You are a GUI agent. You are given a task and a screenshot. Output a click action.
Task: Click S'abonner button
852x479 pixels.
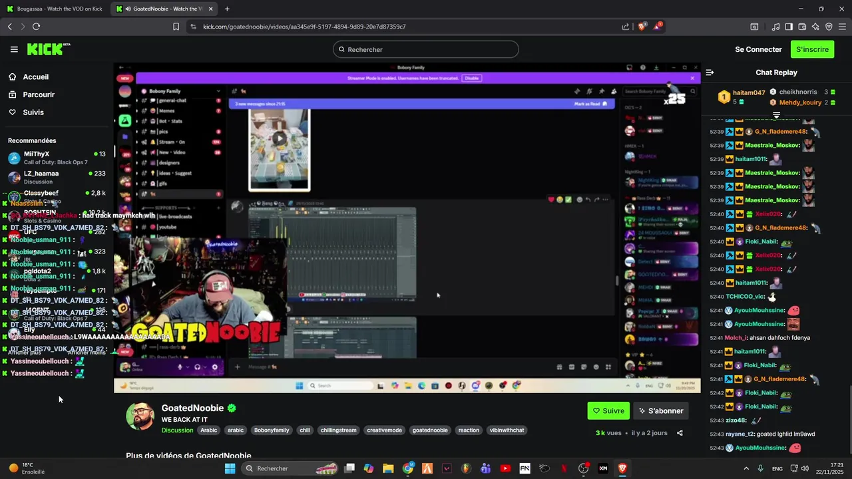[661, 410]
